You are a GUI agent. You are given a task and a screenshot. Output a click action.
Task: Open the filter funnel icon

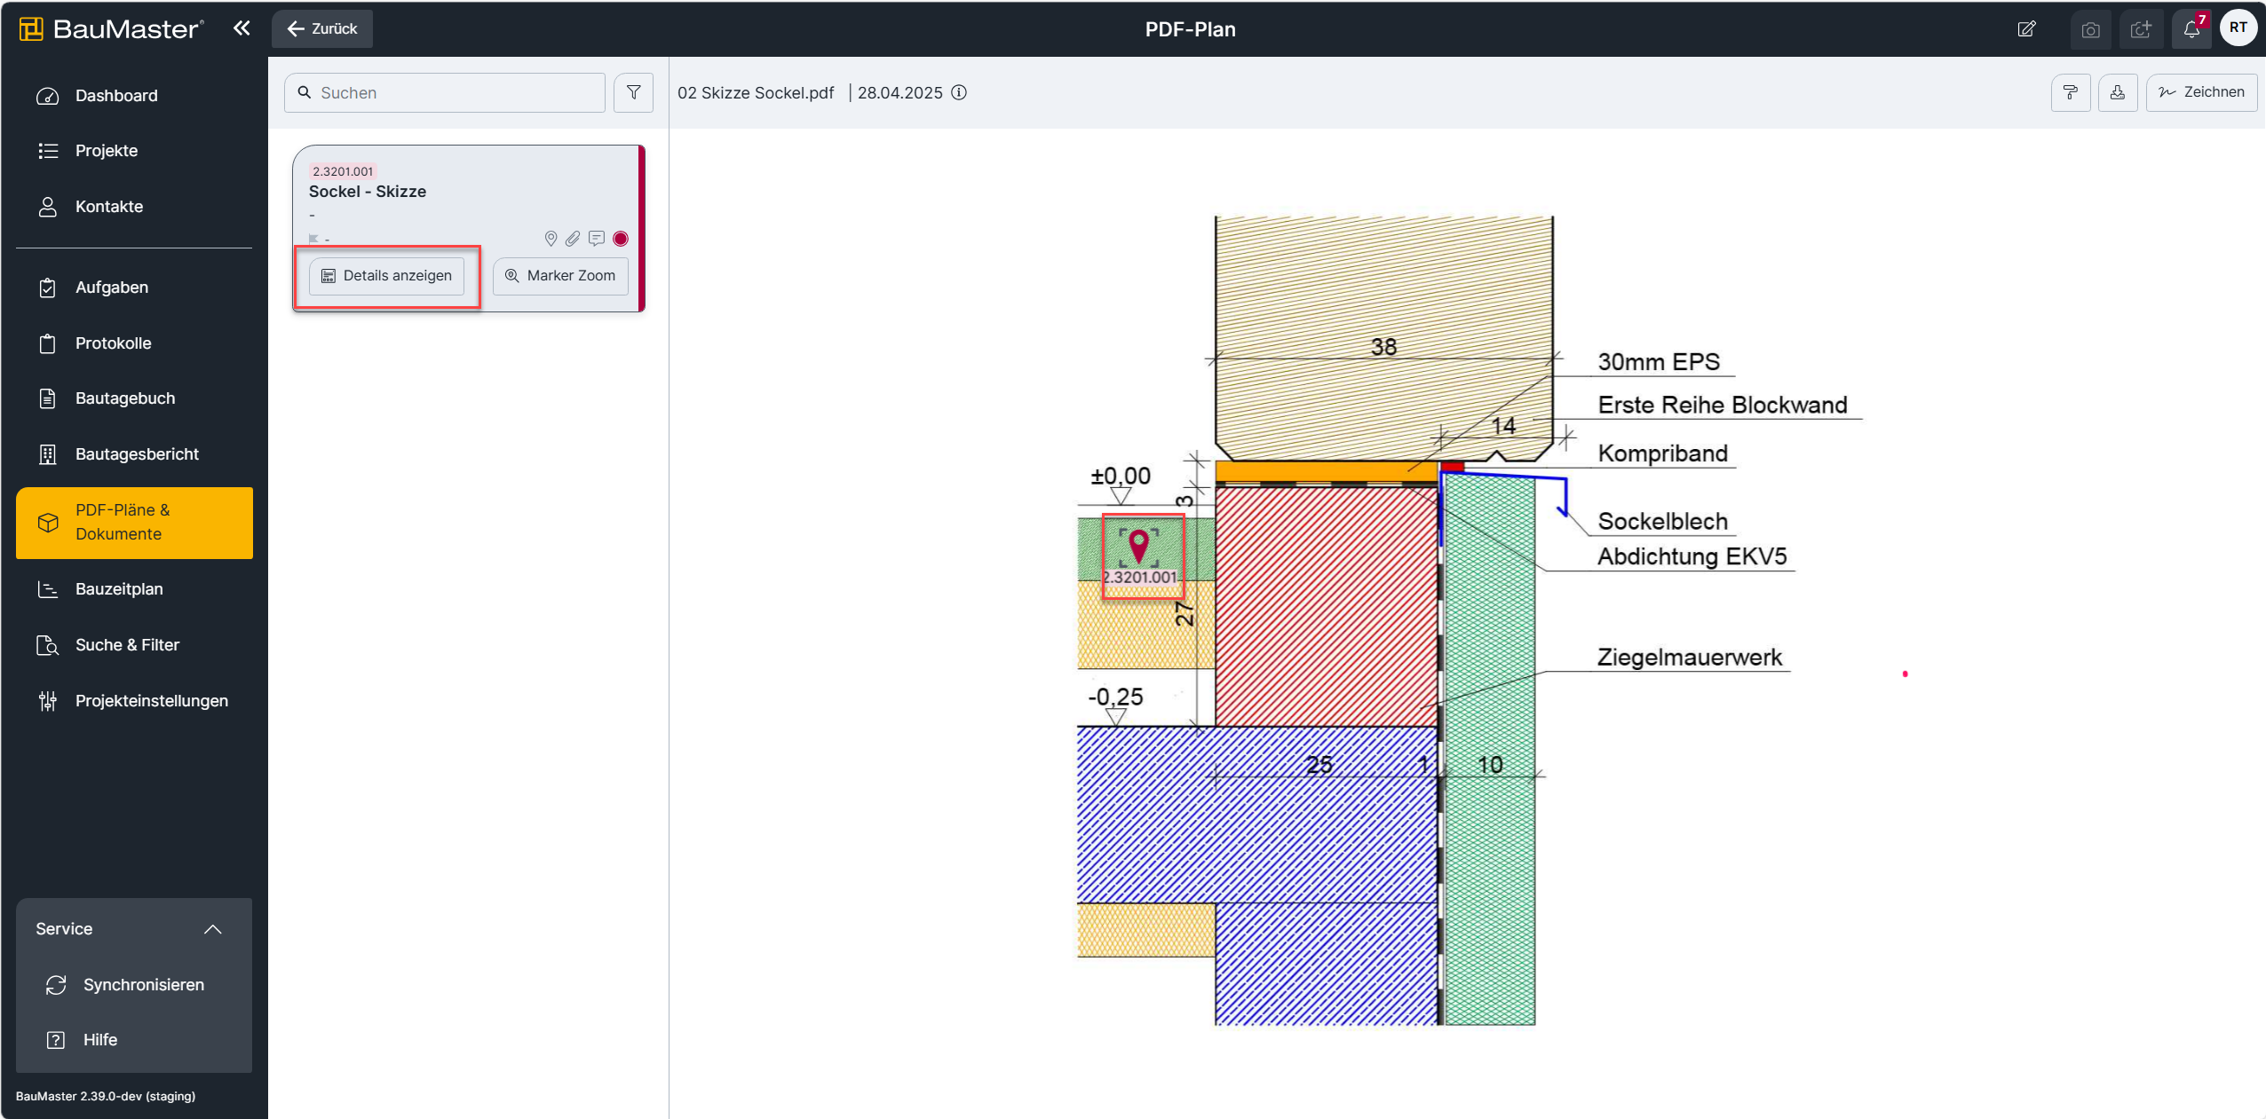click(x=633, y=92)
